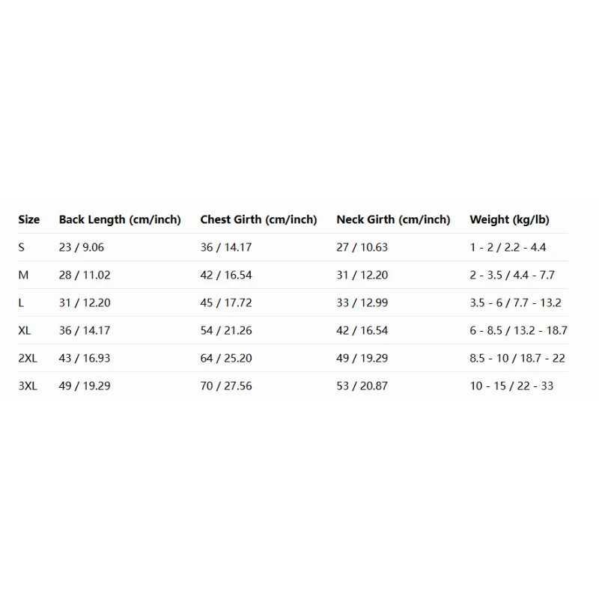Click weight value 1 - 2 / 2.2 - 4.4
This screenshot has width=599, height=599.
click(x=508, y=247)
